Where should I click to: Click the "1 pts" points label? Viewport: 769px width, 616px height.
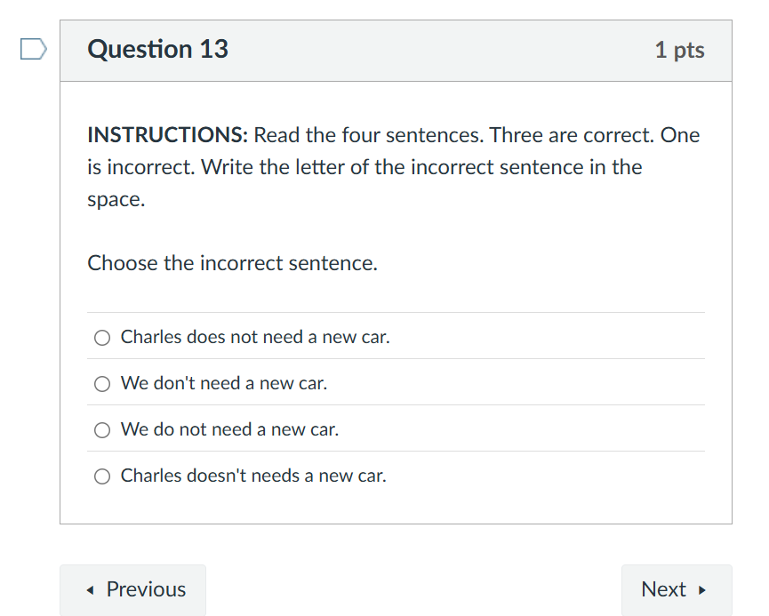click(679, 51)
